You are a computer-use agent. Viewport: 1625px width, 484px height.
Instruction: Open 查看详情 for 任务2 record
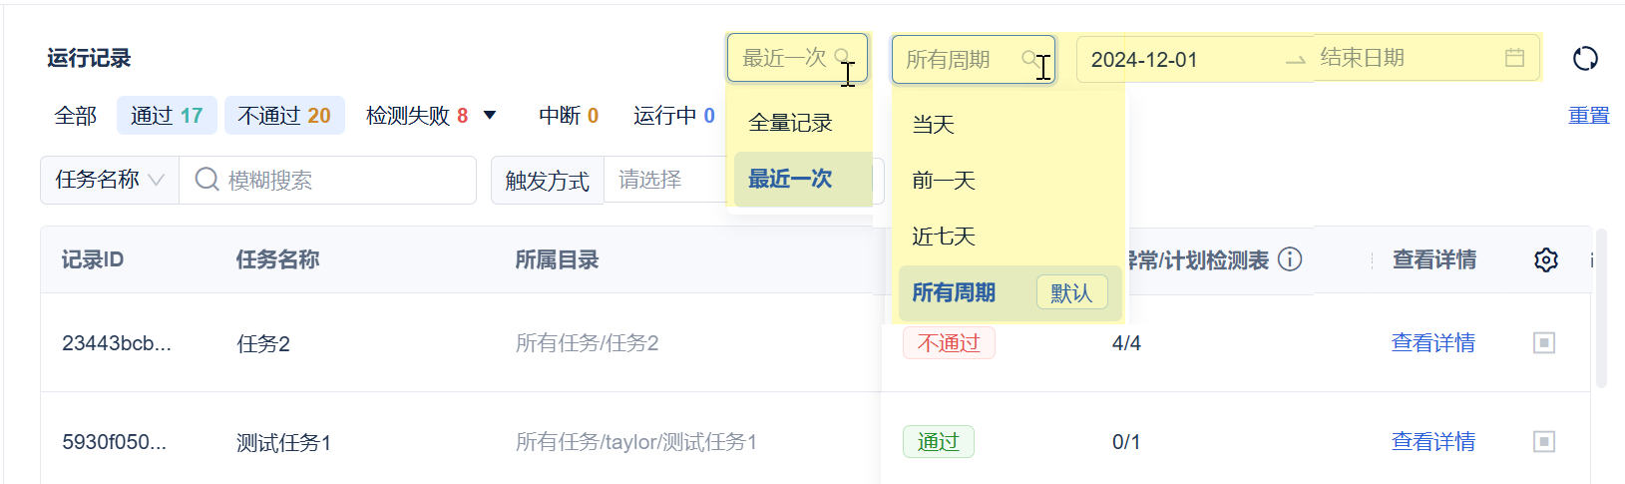[x=1432, y=343]
